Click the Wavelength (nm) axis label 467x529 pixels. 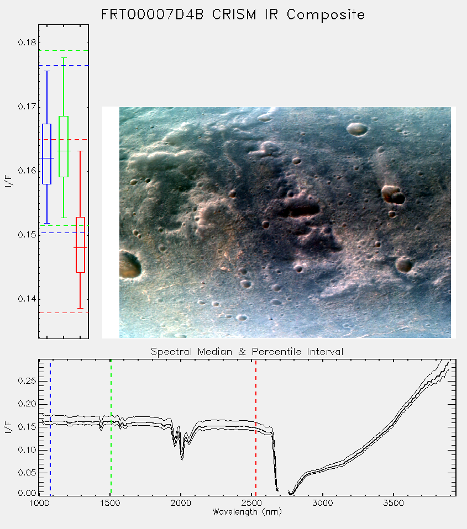point(247,512)
